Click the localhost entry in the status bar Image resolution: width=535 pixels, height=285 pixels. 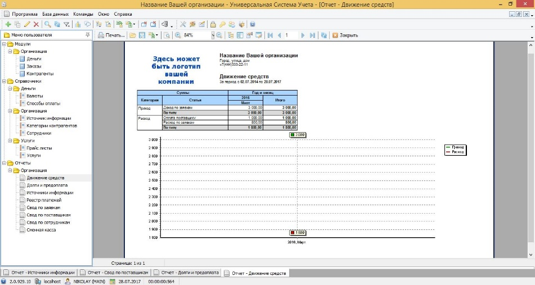point(48,282)
